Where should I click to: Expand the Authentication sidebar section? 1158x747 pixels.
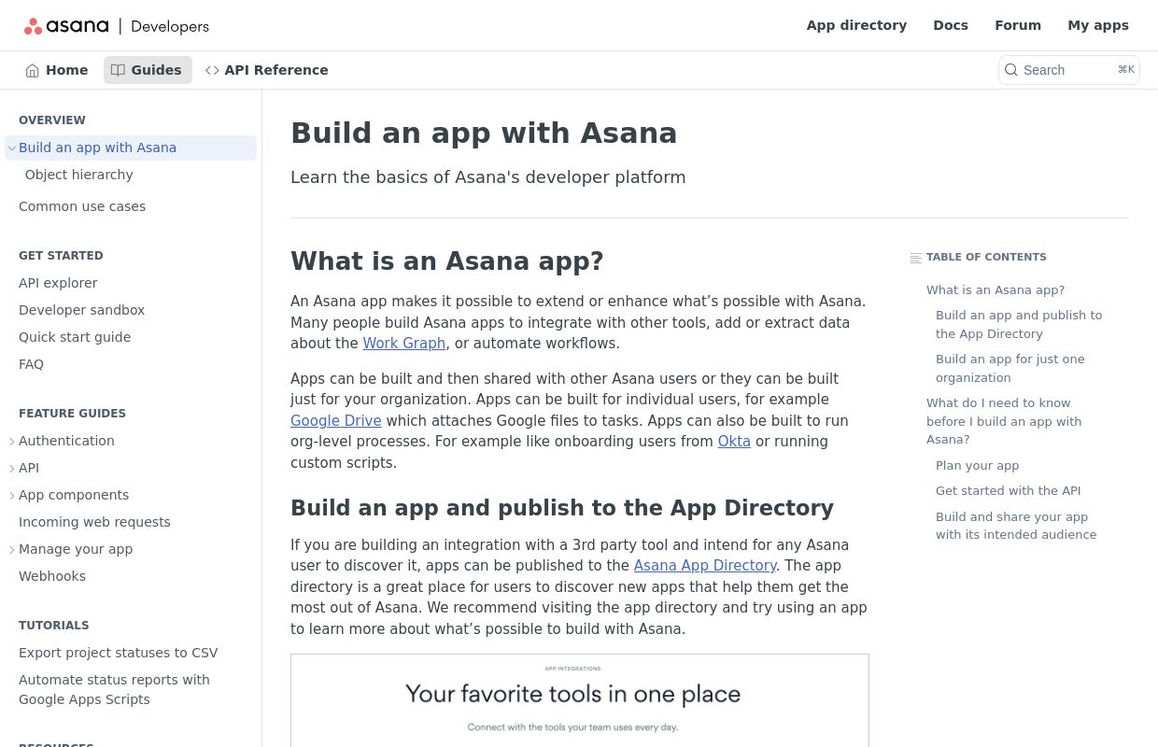pyautogui.click(x=12, y=441)
